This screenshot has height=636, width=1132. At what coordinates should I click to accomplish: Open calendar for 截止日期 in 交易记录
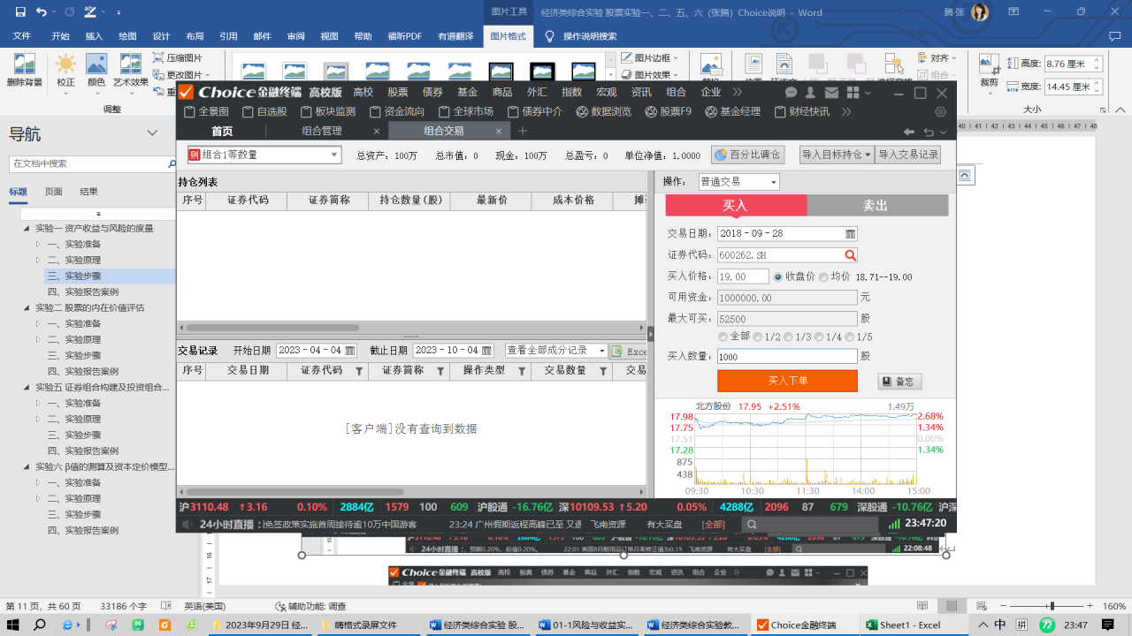(x=486, y=351)
